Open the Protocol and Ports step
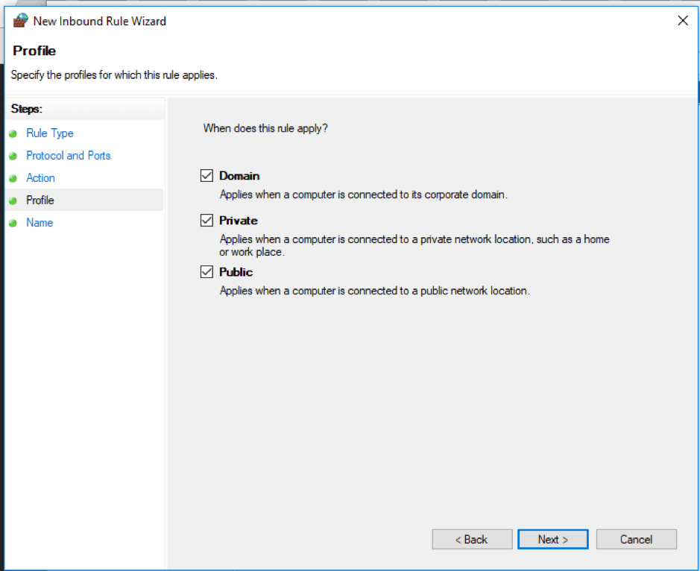 68,156
